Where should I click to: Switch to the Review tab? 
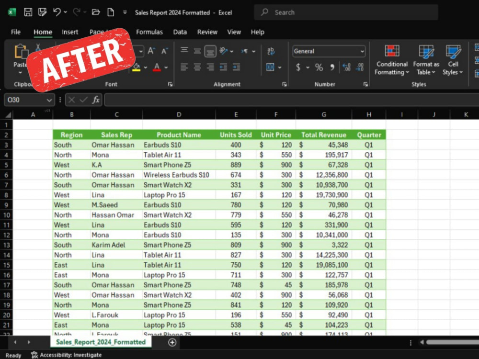pos(207,32)
